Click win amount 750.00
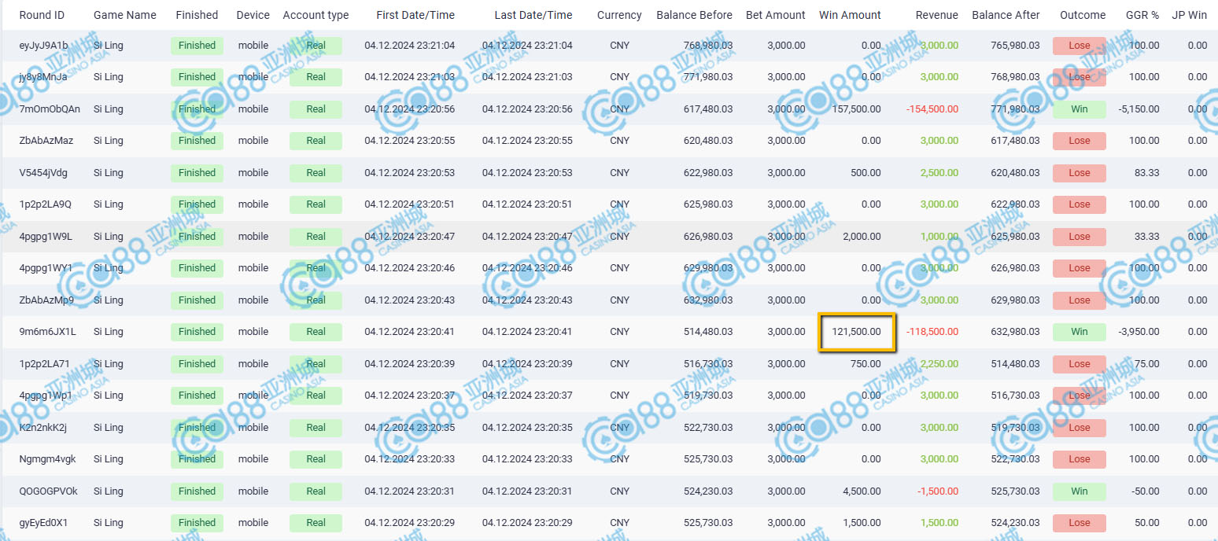 866,364
